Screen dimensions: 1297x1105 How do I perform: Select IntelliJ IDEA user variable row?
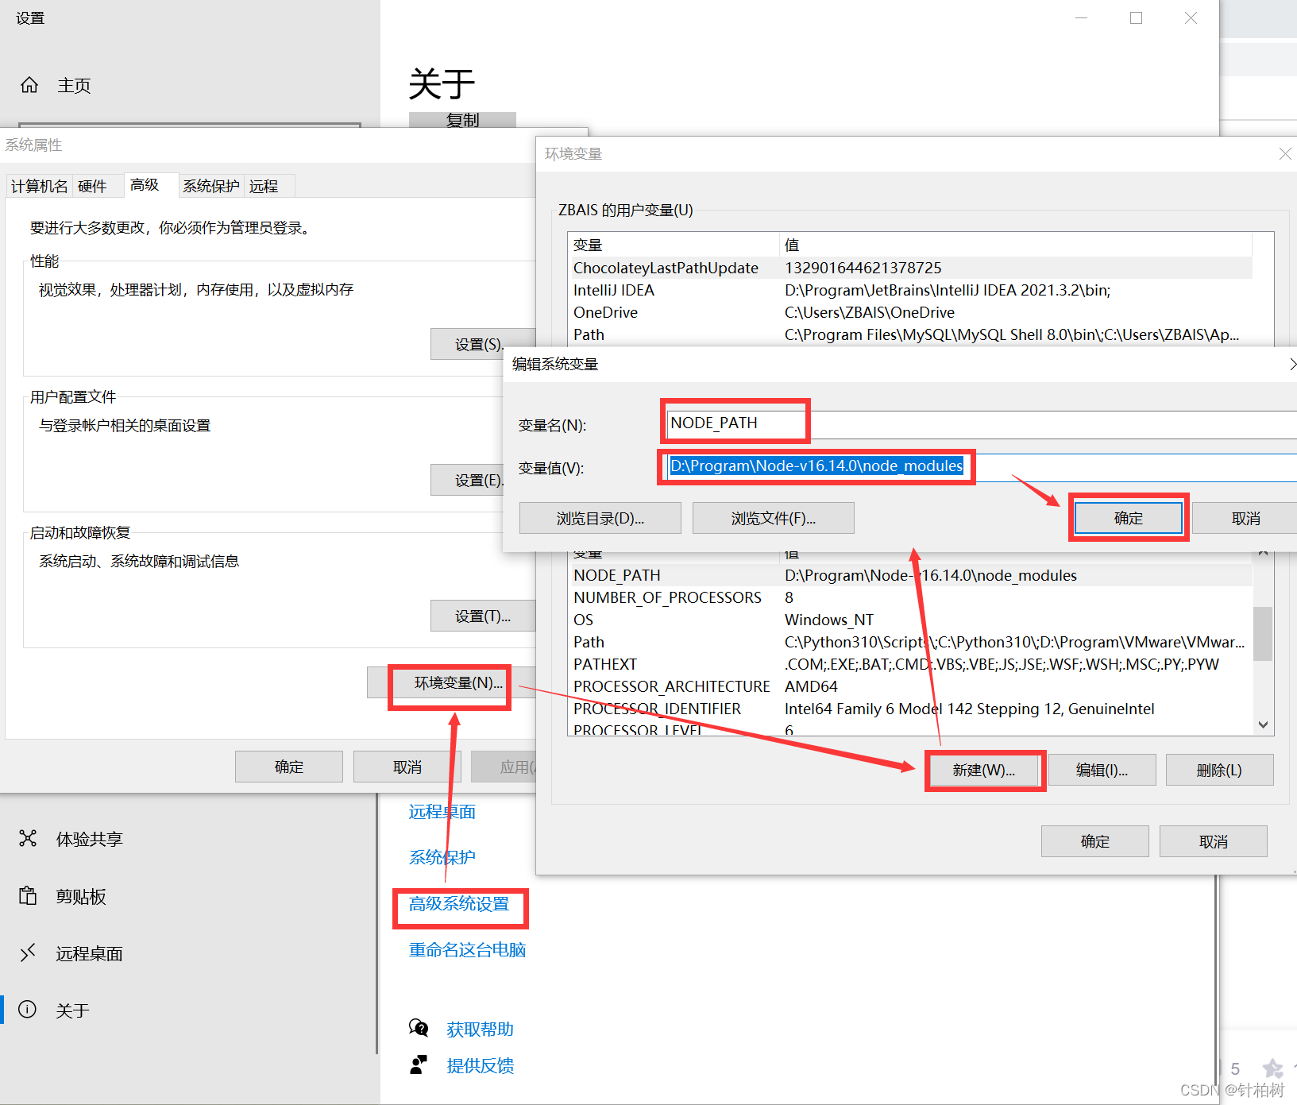point(910,290)
